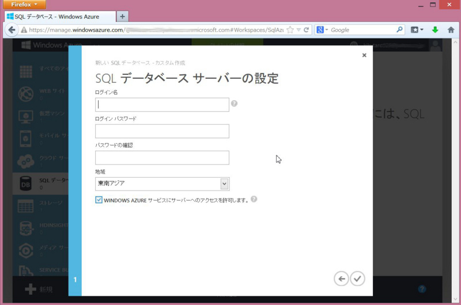Open the search engine selector dropdown
Viewport: 461px width, 305px height.
click(x=322, y=30)
